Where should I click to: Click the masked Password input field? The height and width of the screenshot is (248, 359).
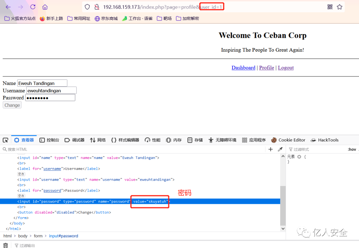[50, 98]
